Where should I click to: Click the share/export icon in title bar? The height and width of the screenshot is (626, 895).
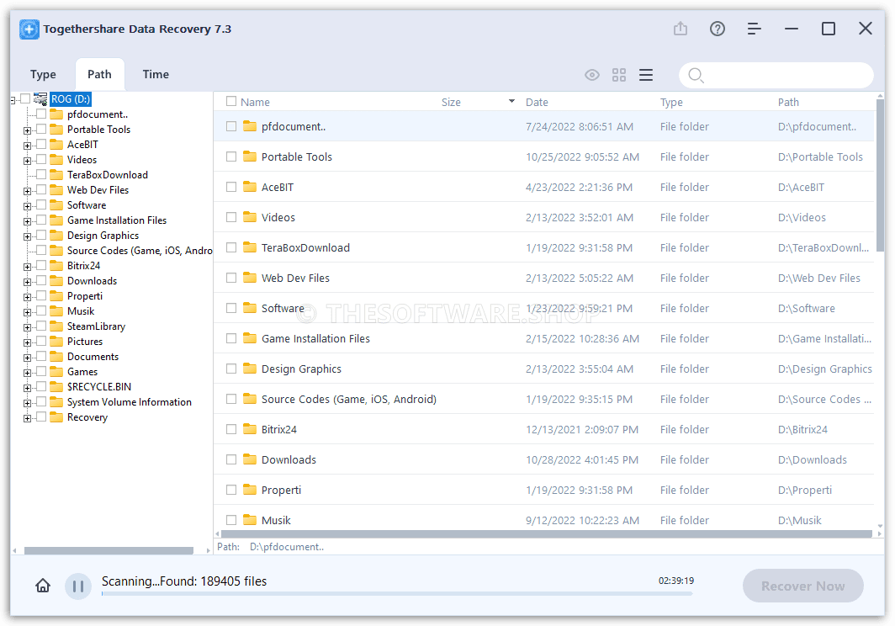tap(681, 28)
